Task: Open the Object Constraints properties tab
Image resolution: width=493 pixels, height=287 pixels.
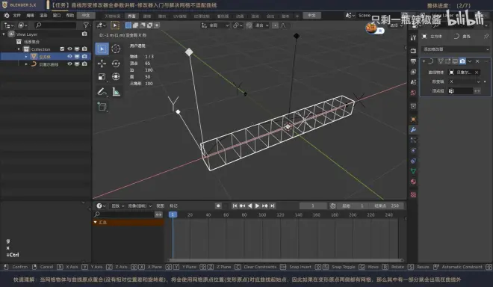Action: coord(414,161)
